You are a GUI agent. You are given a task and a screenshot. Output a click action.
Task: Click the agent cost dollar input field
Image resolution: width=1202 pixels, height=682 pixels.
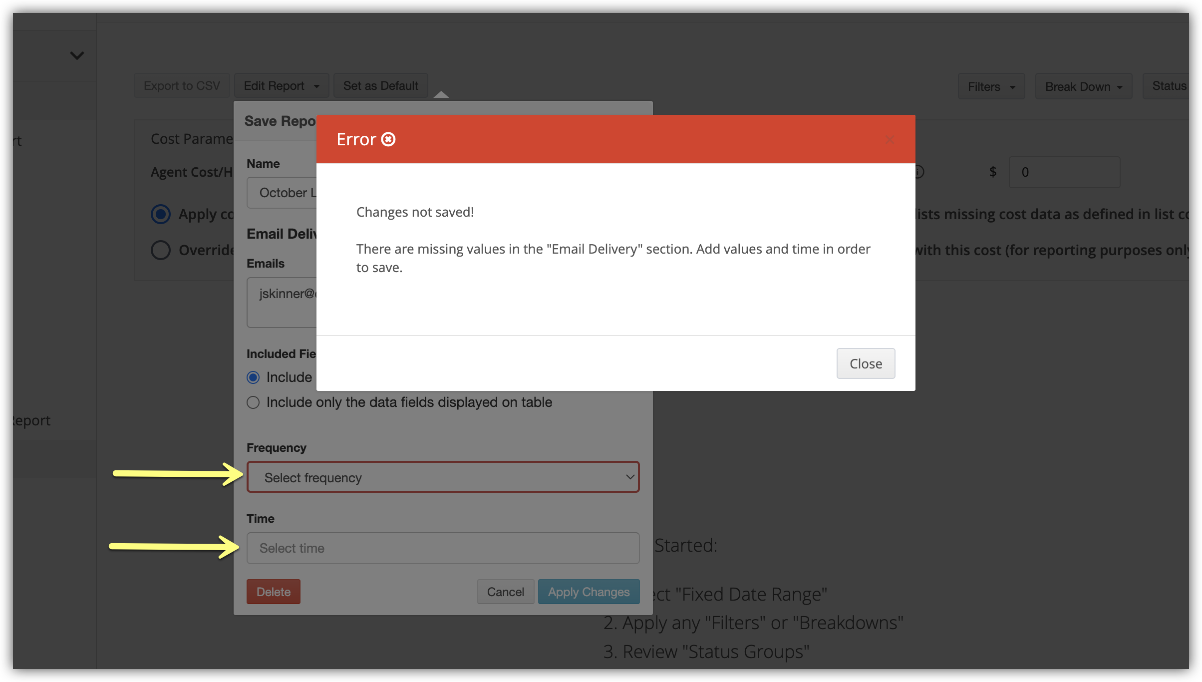tap(1064, 172)
